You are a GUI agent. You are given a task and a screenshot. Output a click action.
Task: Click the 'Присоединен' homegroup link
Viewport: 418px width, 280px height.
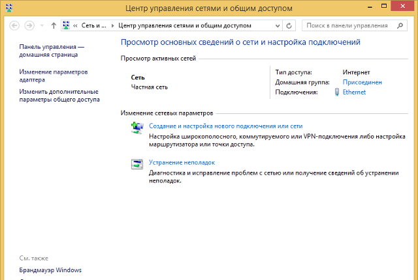(362, 82)
